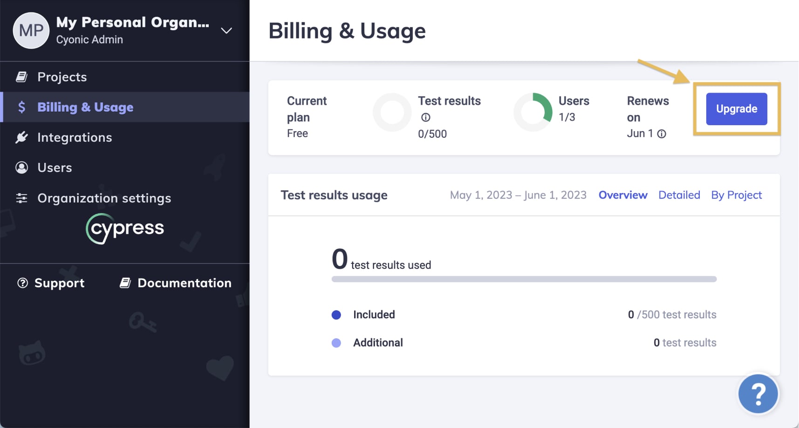This screenshot has width=799, height=428.
Task: Expand the organization switcher chevron
Action: [226, 31]
